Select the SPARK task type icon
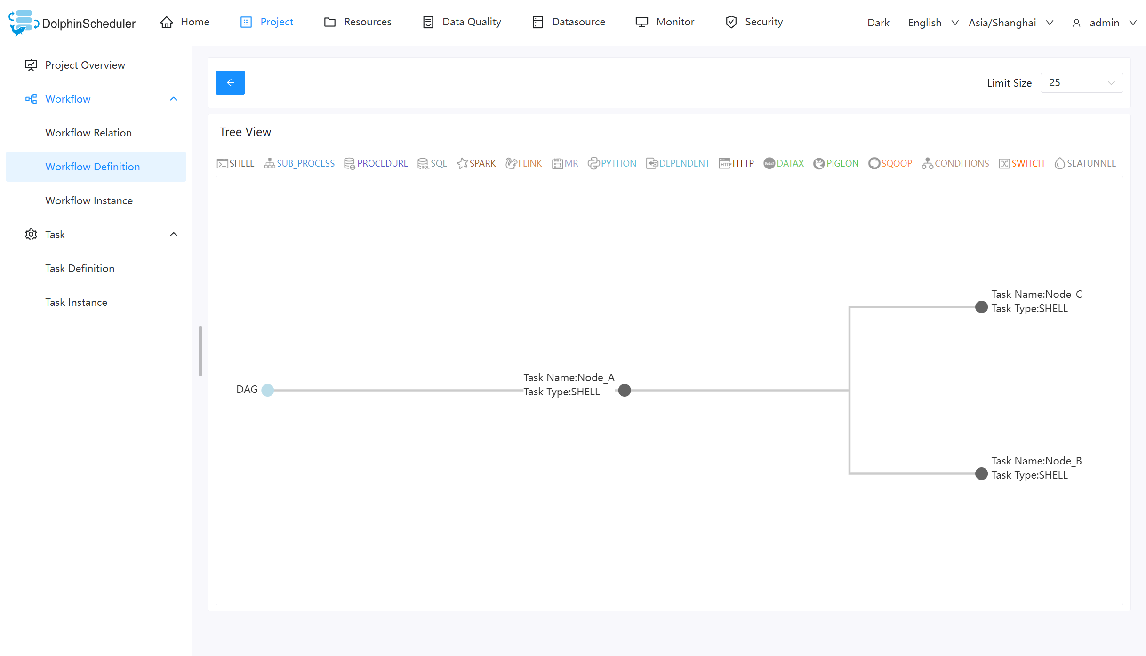1146x656 pixels. click(476, 163)
